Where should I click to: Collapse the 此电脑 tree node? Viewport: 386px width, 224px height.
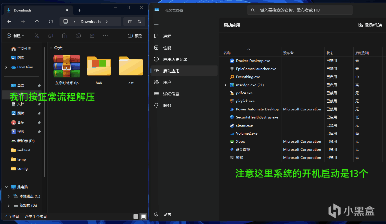coord(6,187)
